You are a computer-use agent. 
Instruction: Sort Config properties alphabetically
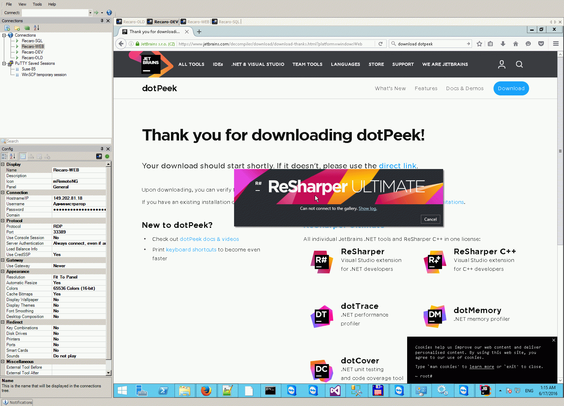click(x=13, y=156)
